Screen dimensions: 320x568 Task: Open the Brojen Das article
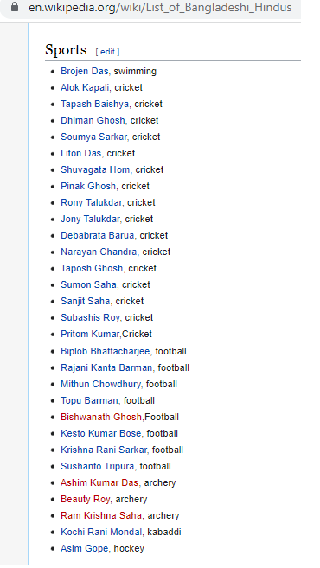(84, 72)
